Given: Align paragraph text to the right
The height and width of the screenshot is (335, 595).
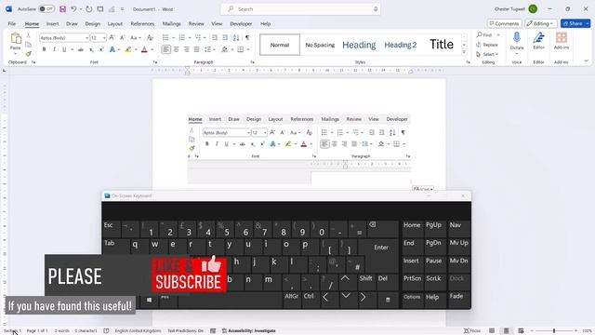Looking at the screenshot, I should coord(186,49).
